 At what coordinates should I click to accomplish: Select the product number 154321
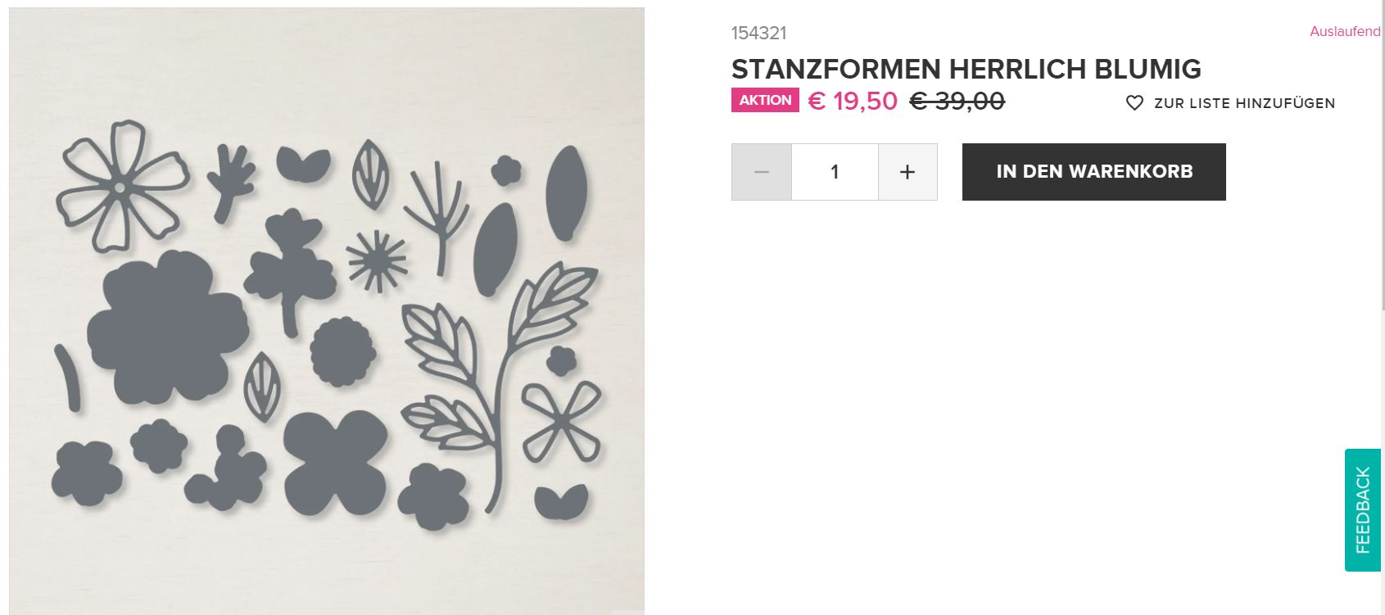pyautogui.click(x=758, y=33)
